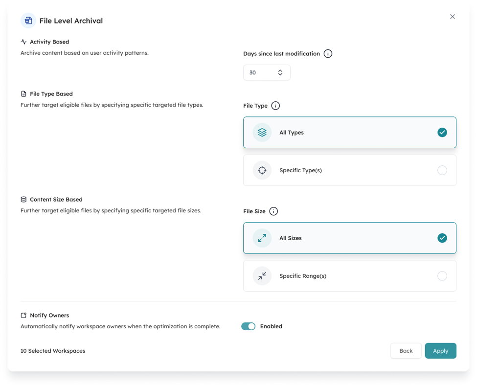
Task: Click the days since modification field showing 30
Action: 267,72
